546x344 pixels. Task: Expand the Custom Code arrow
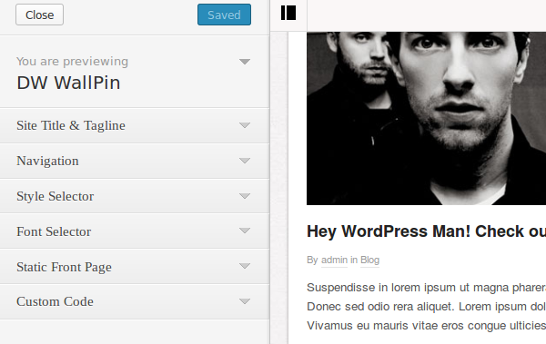pos(245,301)
